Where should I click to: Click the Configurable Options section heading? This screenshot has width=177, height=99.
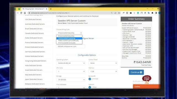[87, 55]
